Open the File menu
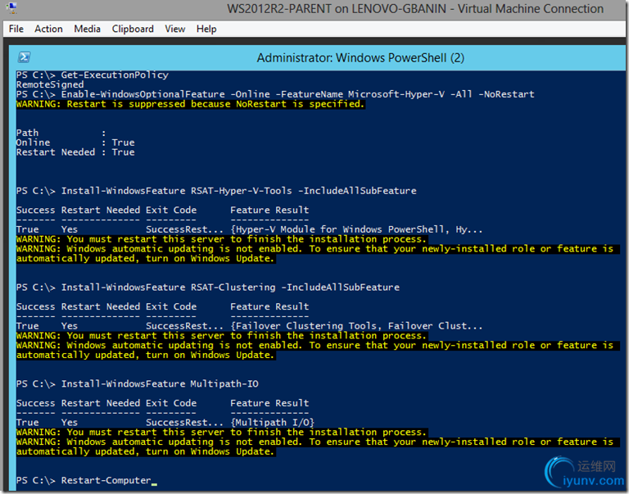 coord(16,29)
